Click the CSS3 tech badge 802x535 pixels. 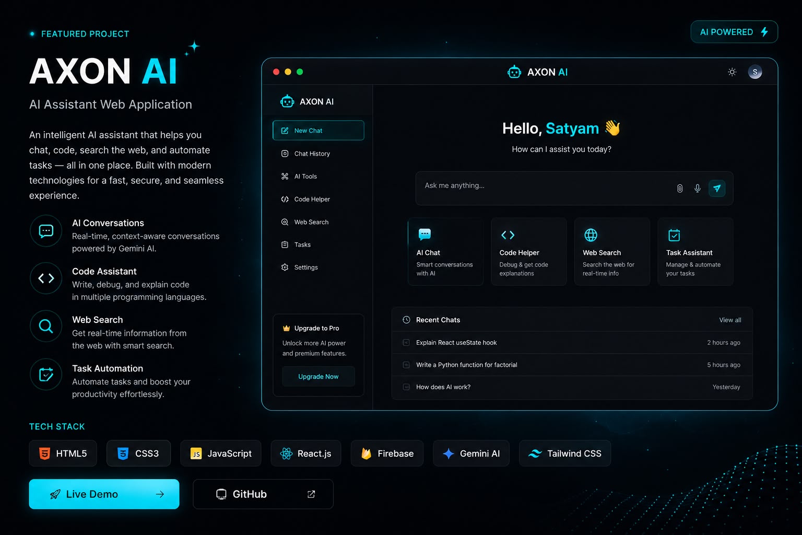click(x=138, y=453)
